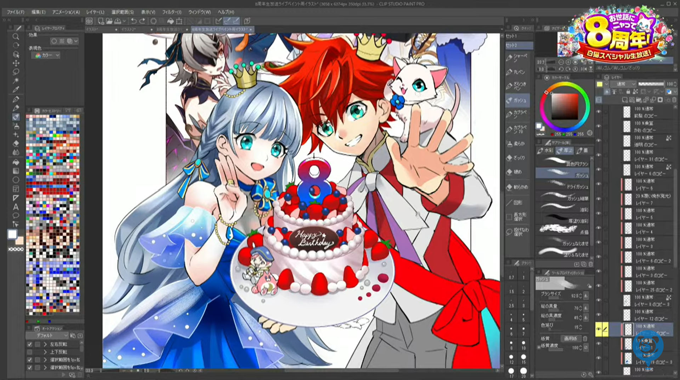Hide the レイヤー 6 layer via eye icon
Viewport: 680px width, 380px height.
pyautogui.click(x=599, y=185)
